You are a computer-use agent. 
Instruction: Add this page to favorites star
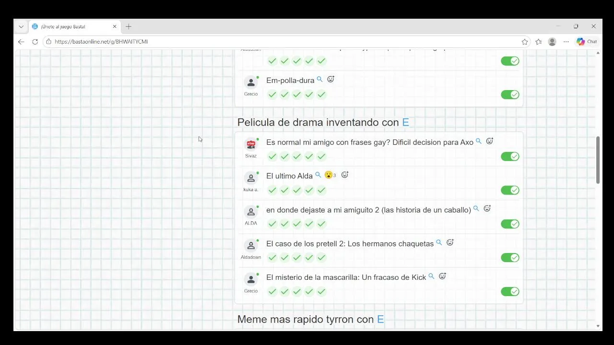tap(525, 42)
